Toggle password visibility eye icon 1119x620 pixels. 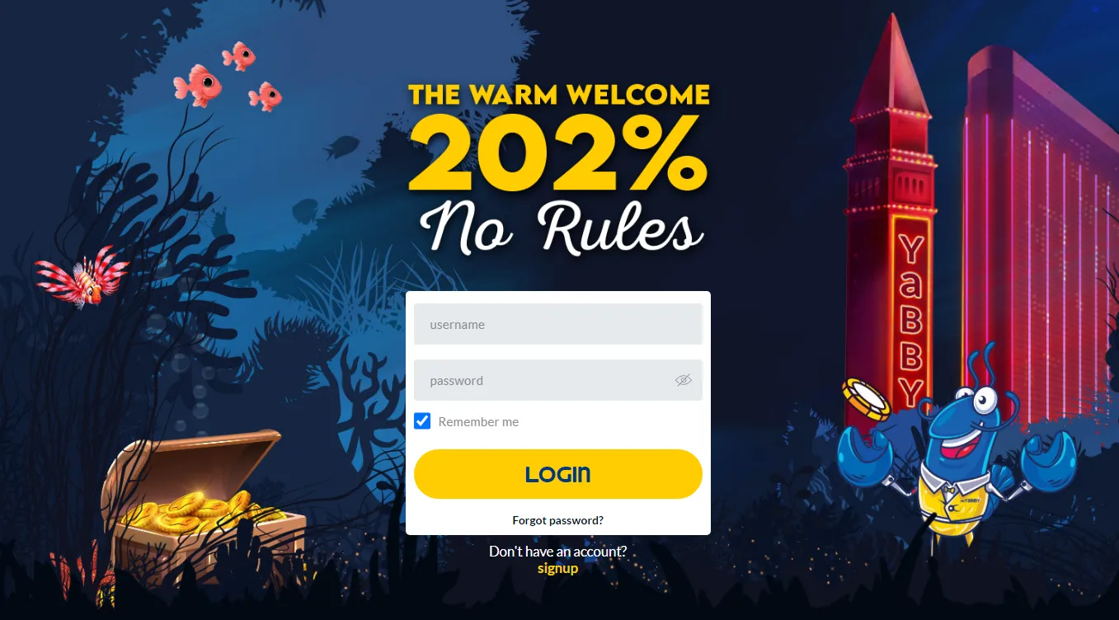[683, 380]
